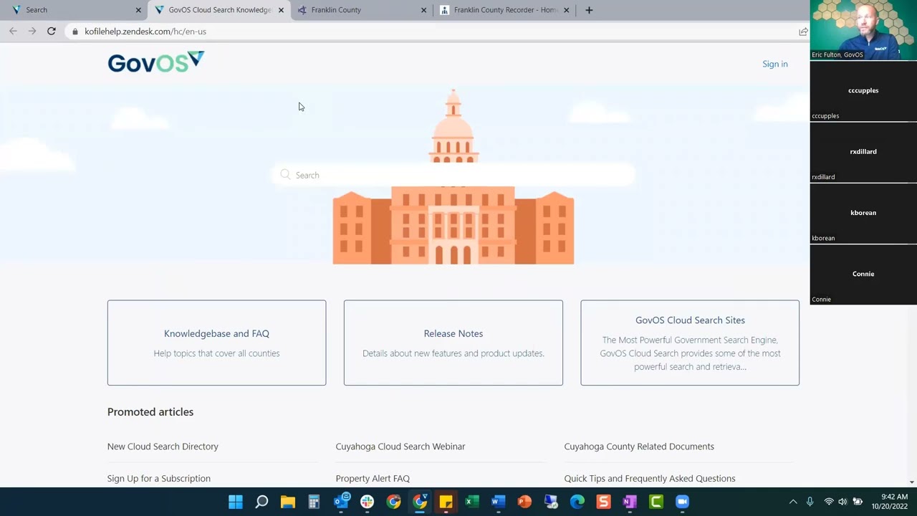917x516 pixels.
Task: Open Zoom from taskbar
Action: coord(682,502)
